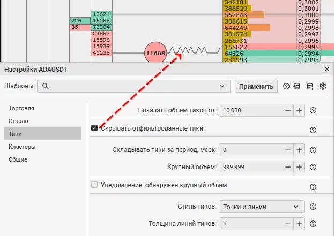The width and height of the screenshot is (334, 236).
Task: Click price level 0,2998 in order book
Action: point(308,28)
